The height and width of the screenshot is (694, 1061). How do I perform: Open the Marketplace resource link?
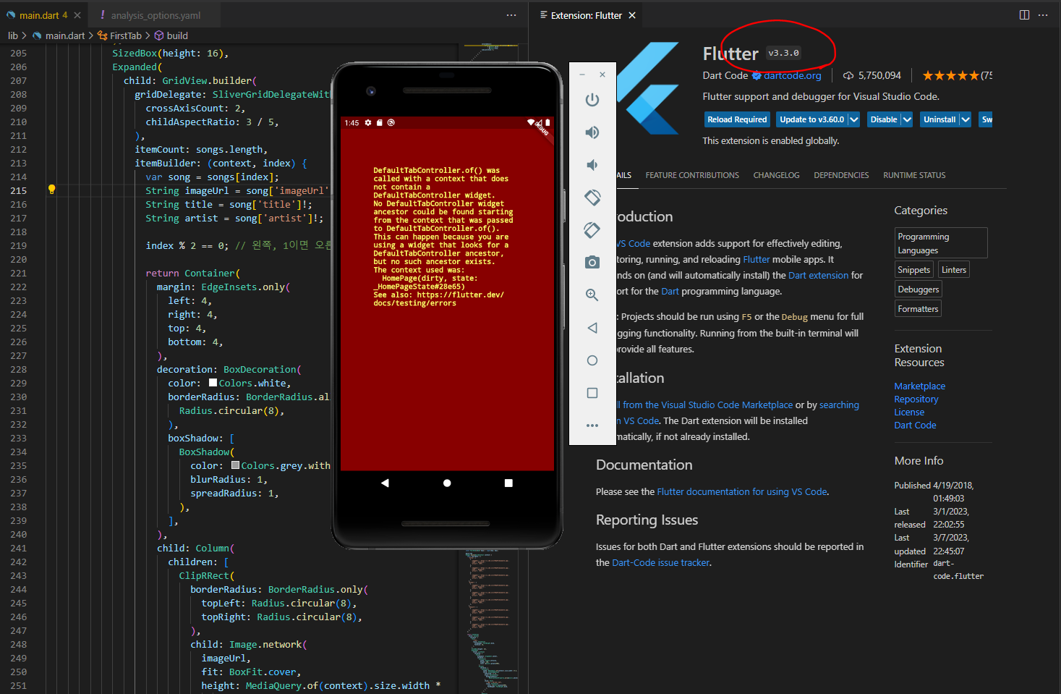tap(919, 386)
